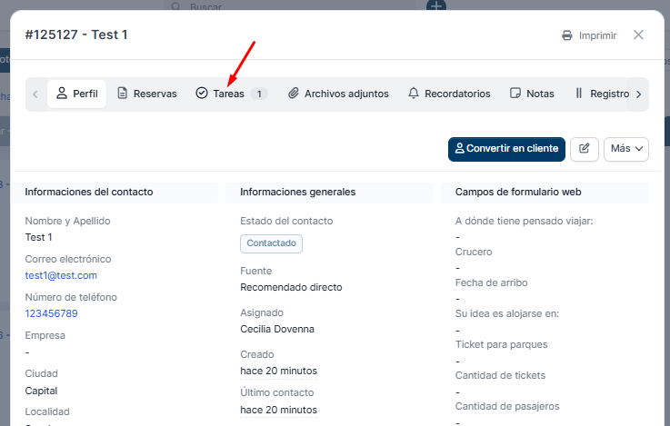The height and width of the screenshot is (426, 670).
Task: Switch to the Perfil tab
Action: [77, 94]
